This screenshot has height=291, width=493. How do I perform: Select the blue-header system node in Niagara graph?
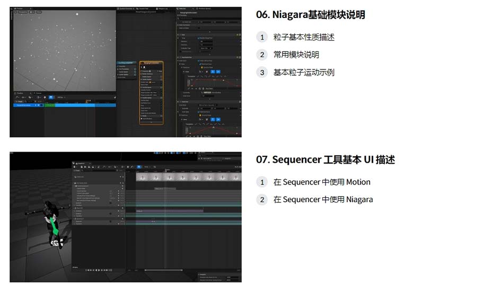127,70
